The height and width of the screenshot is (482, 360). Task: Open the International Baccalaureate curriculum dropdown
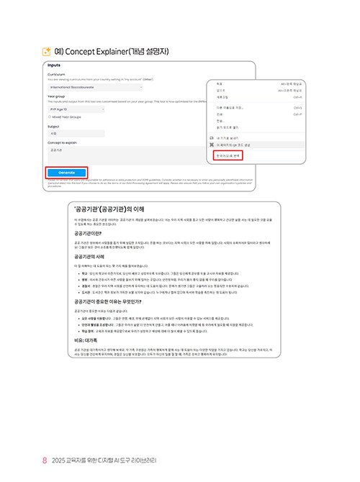95,87
